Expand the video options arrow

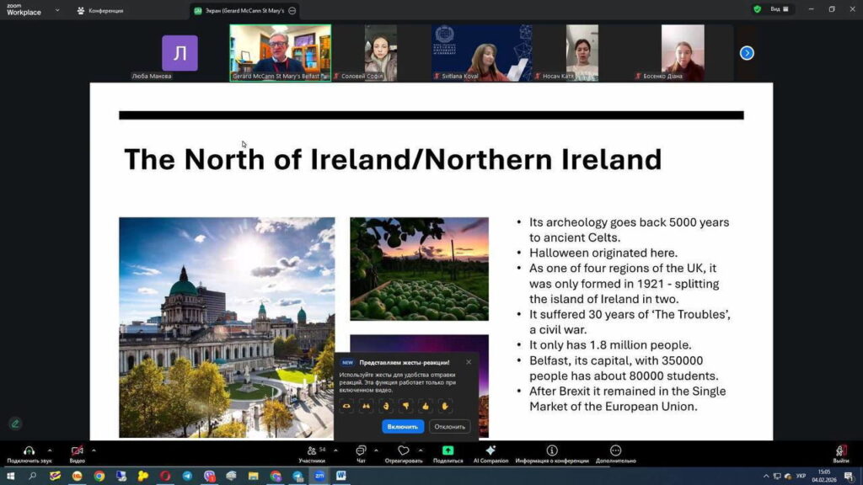94,450
